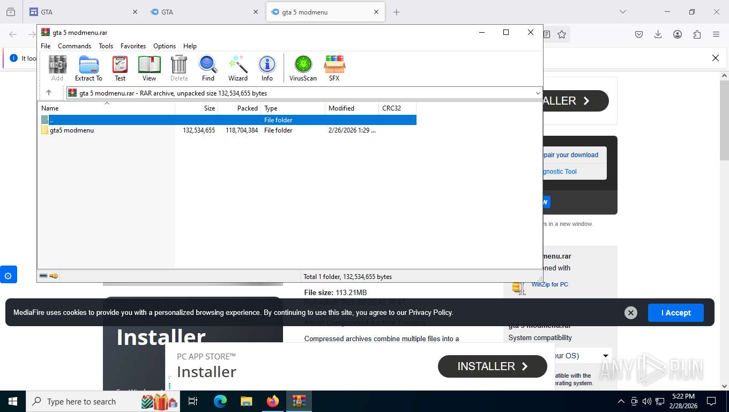Switch to the first GTA browser tab

point(84,12)
